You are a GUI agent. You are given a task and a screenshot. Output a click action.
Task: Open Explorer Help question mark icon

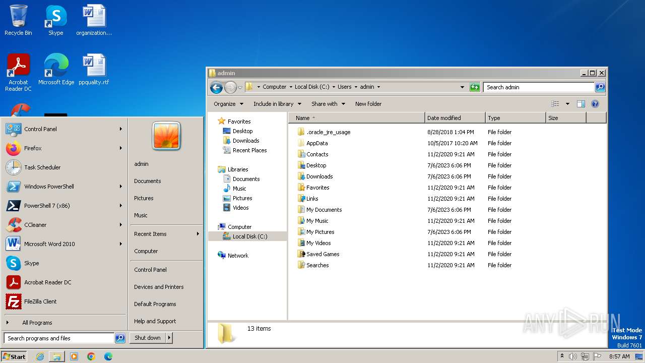pos(595,104)
